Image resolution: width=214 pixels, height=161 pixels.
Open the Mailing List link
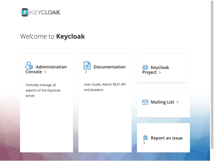pyautogui.click(x=162, y=102)
